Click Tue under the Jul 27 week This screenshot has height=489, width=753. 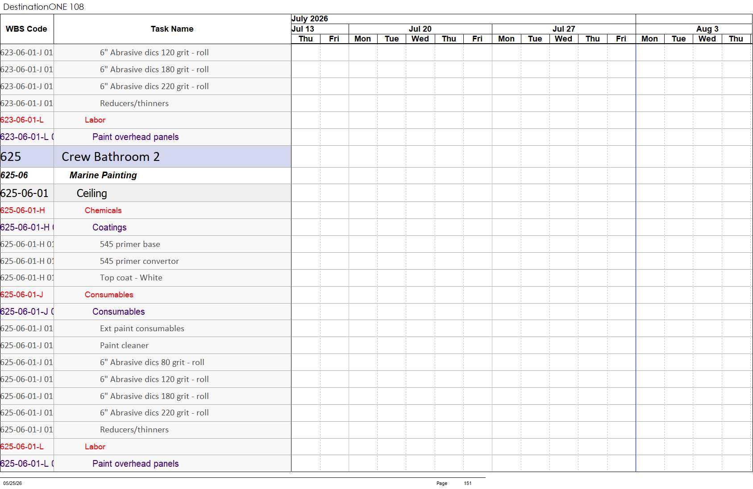(x=535, y=39)
